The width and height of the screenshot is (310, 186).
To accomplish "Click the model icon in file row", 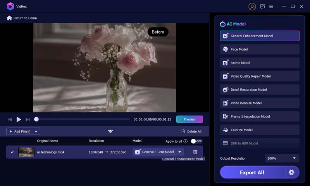I will [x=138, y=152].
